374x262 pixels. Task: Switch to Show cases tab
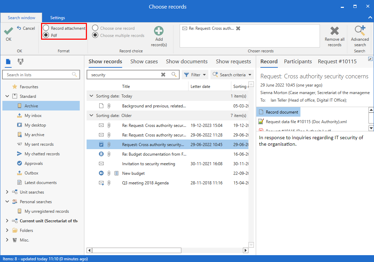point(144,62)
